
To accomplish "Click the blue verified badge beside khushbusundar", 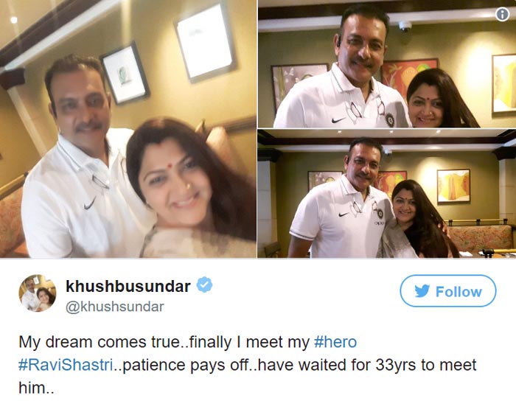I will tap(204, 285).
